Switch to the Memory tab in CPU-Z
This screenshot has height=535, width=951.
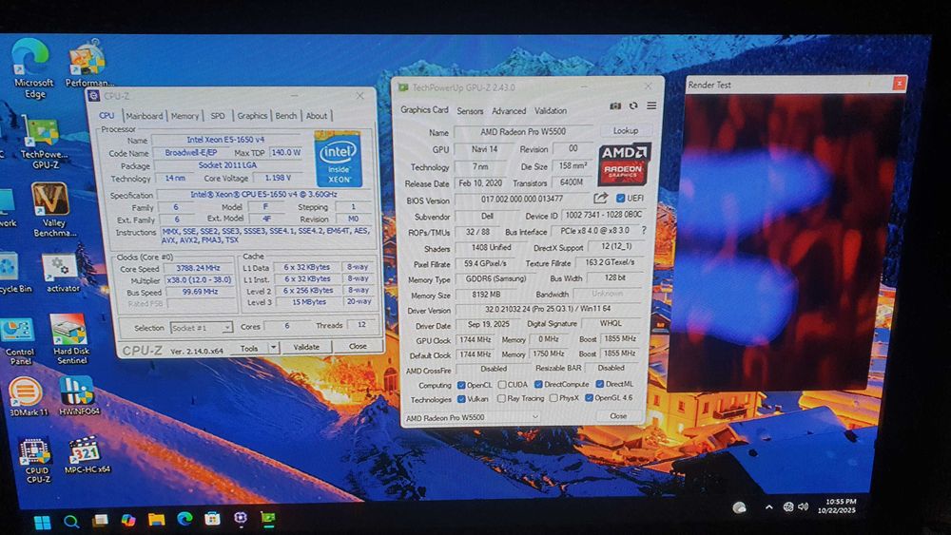click(185, 116)
